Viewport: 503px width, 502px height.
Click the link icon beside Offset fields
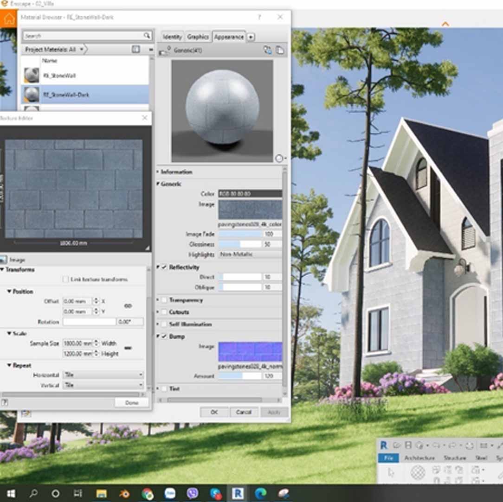point(128,306)
